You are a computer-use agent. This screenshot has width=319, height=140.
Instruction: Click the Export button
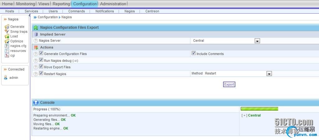[x=229, y=84]
